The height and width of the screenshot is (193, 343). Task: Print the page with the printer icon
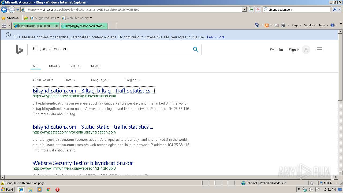point(283,25)
